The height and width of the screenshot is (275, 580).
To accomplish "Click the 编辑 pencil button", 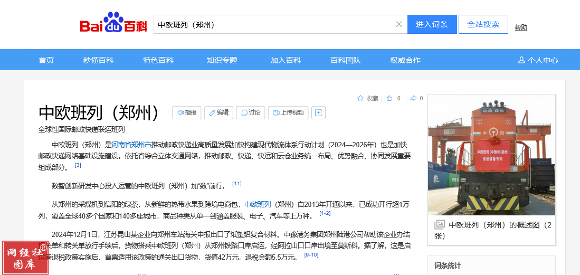I will pyautogui.click(x=218, y=112).
